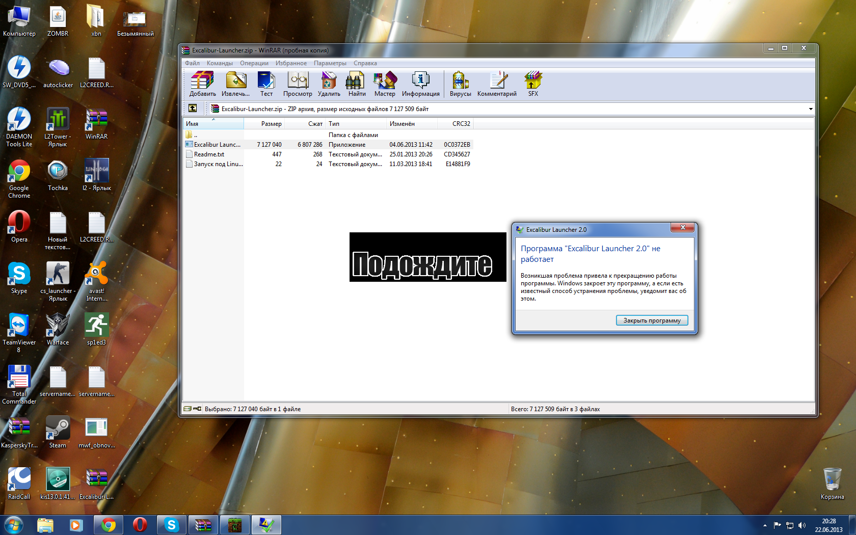Sort files by Сжат column header

[305, 124]
